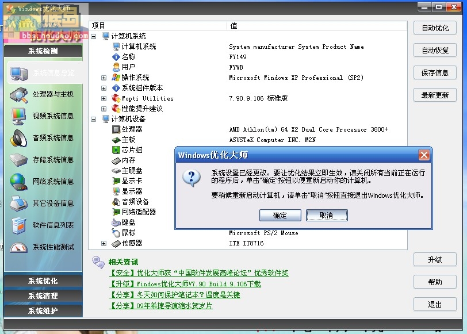Click the 最新更新 button

(435, 95)
